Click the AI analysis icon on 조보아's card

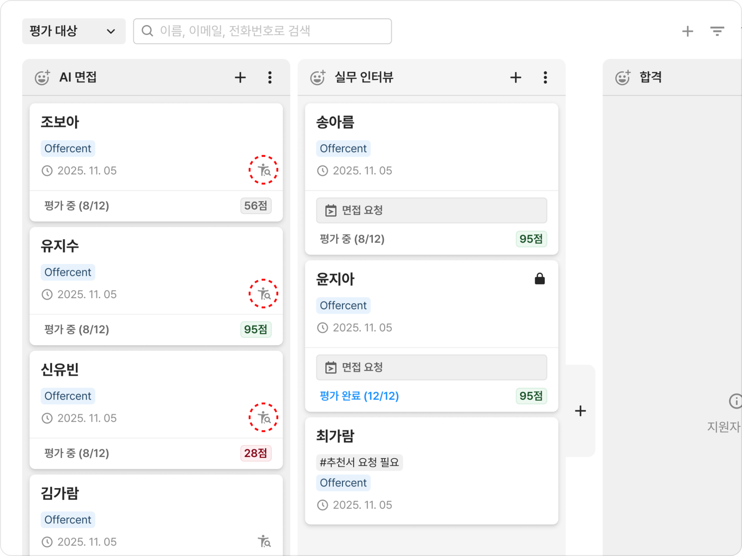pos(264,170)
